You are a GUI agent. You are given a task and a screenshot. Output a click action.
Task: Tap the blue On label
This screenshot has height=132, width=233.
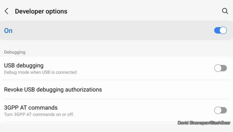point(8,31)
